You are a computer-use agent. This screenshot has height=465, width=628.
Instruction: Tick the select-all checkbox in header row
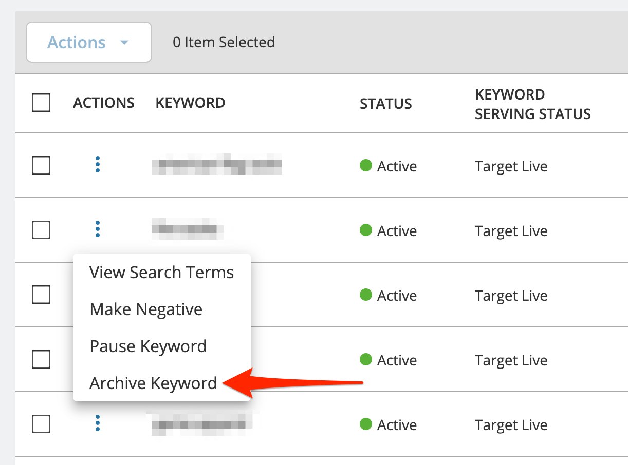click(x=41, y=103)
